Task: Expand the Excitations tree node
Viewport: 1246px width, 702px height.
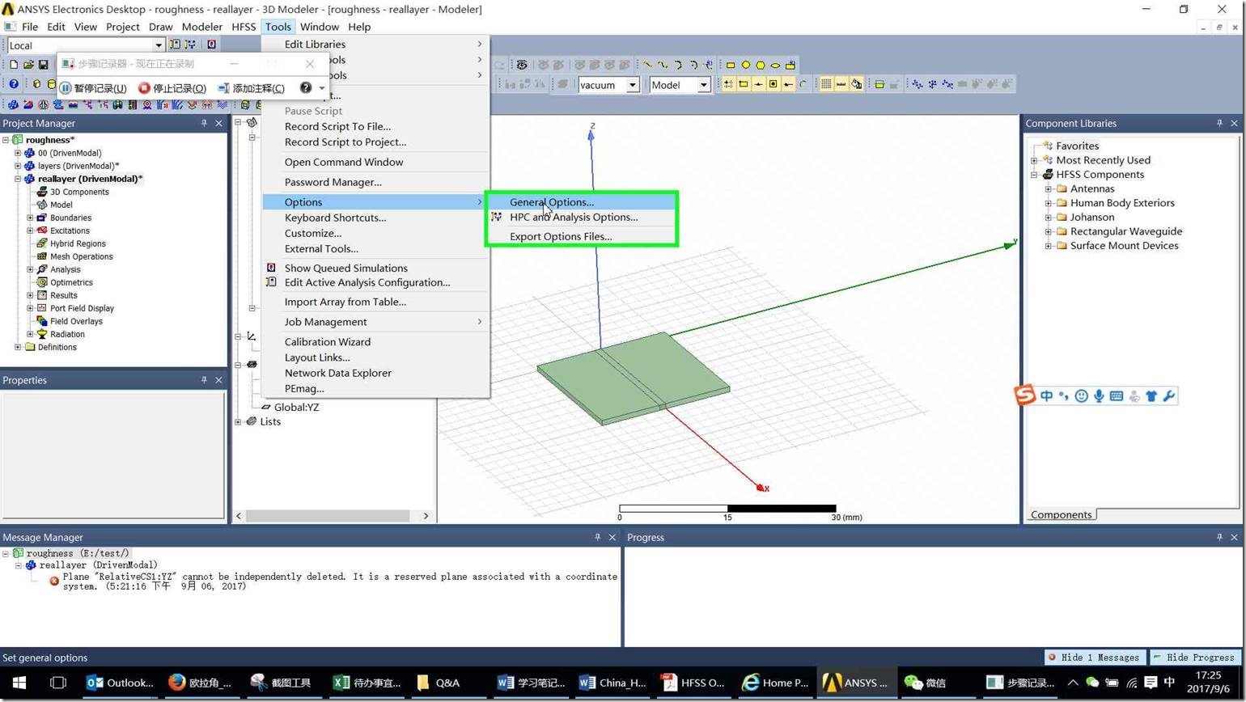Action: point(31,230)
